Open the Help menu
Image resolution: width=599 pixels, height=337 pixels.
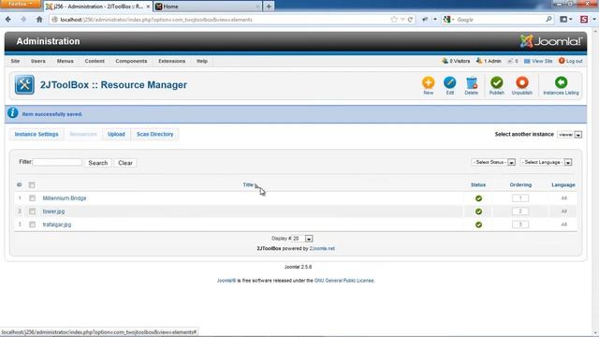tap(202, 61)
